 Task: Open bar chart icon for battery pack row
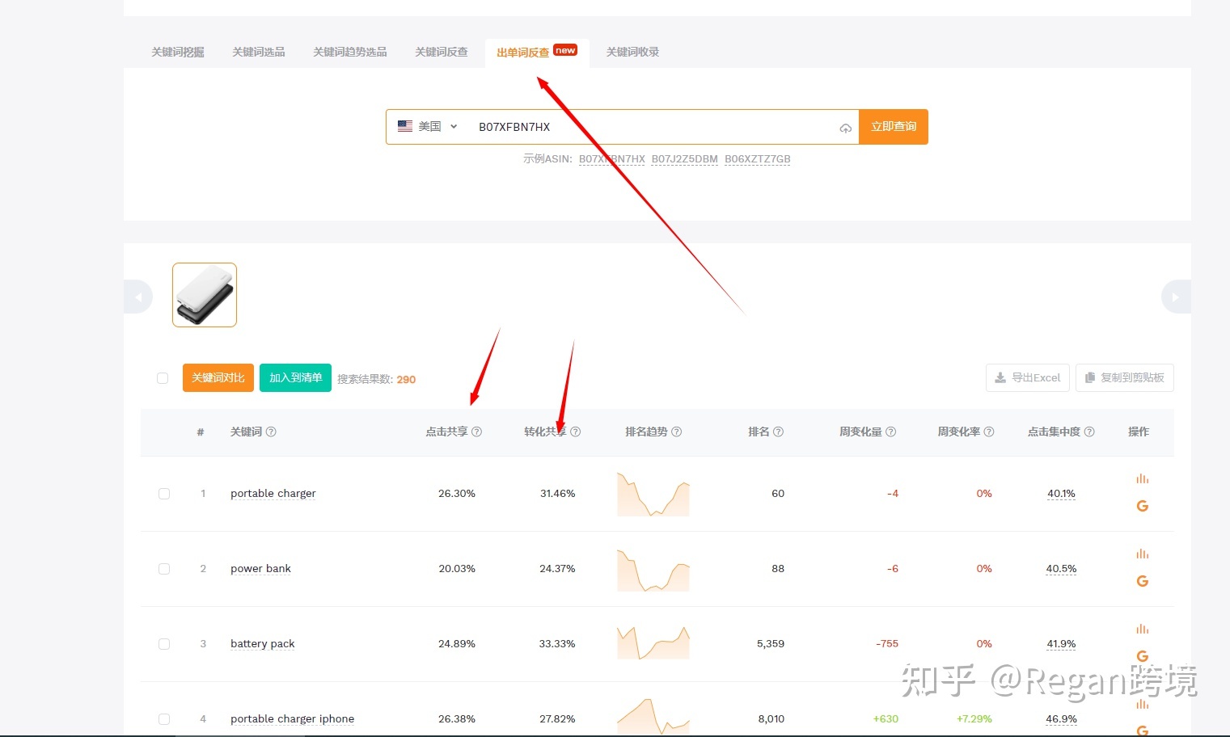[1142, 630]
